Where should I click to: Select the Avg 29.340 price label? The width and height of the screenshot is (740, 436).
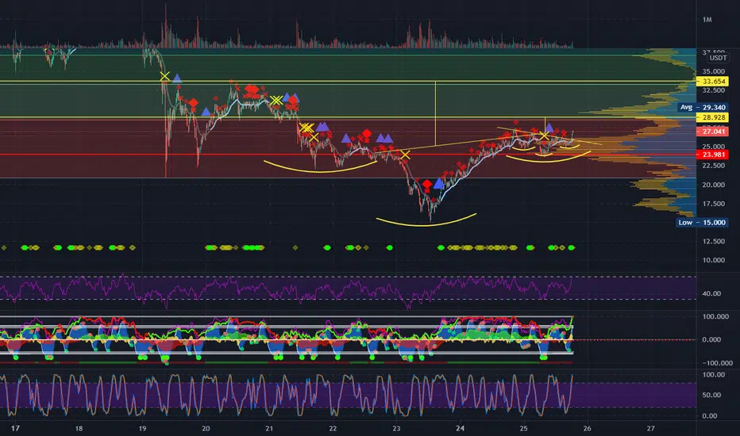(x=702, y=108)
